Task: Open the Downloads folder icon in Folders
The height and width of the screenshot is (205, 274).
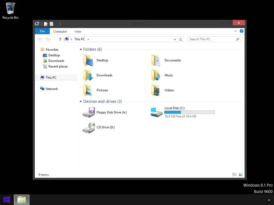Action: point(88,75)
